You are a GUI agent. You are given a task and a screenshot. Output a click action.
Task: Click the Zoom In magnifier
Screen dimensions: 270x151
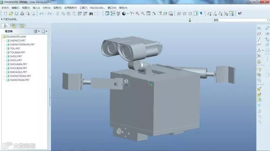pyautogui.click(x=137, y=13)
